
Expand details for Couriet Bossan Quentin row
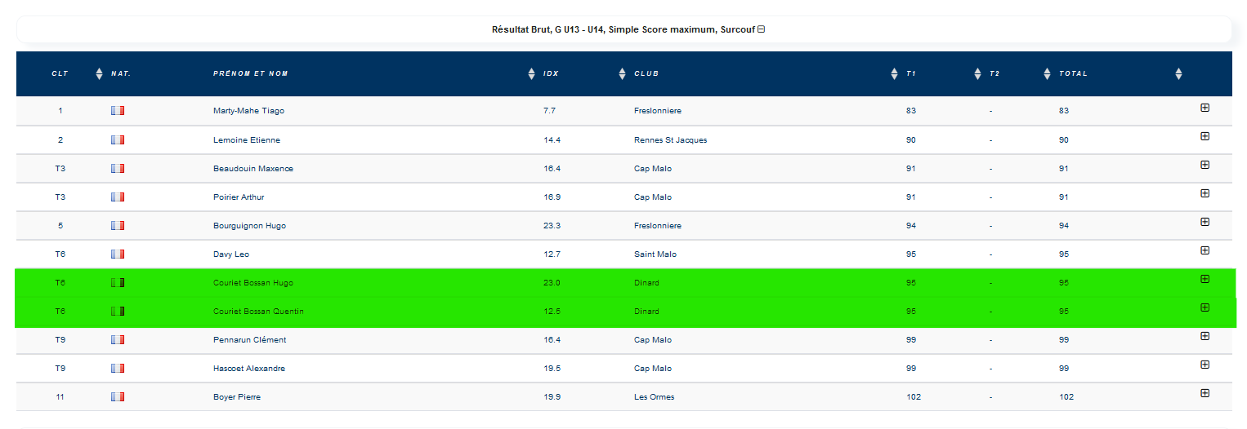tap(1205, 307)
